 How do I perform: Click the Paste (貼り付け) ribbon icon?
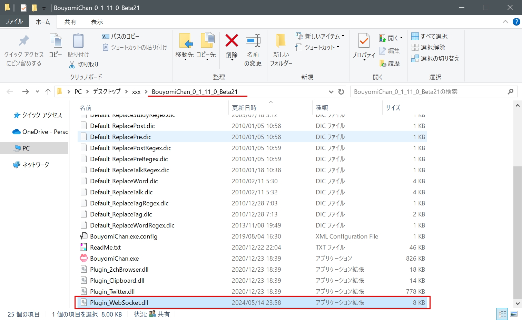pos(78,41)
